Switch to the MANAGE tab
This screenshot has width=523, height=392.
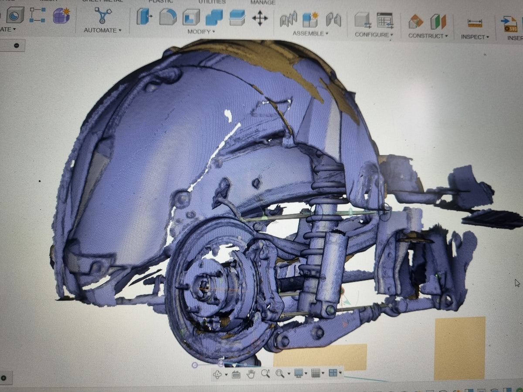click(263, 2)
